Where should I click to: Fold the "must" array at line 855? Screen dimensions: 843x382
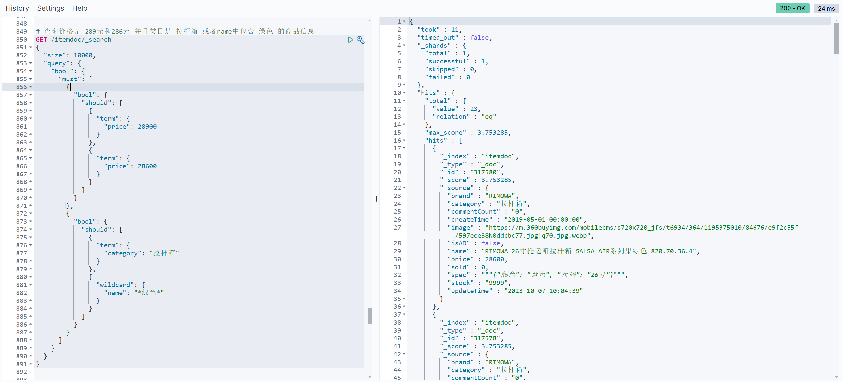[x=31, y=79]
